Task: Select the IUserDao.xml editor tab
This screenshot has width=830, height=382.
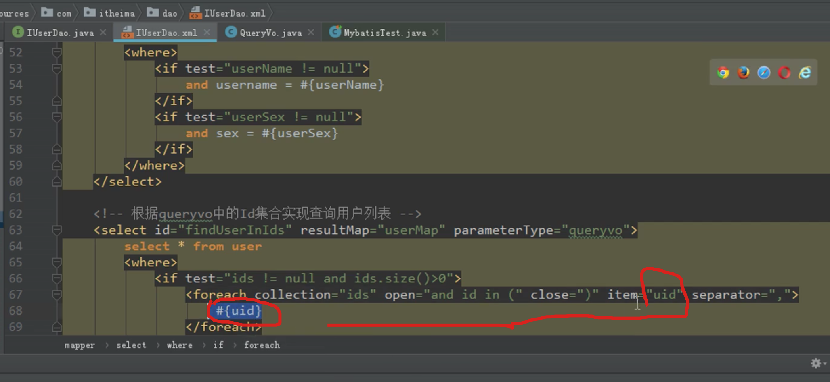Action: [166, 33]
